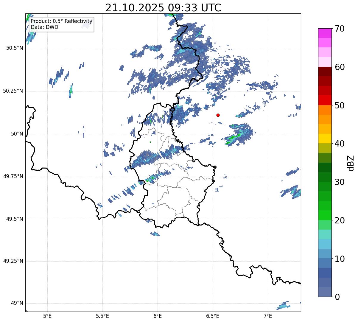Screen dimensions: 358x322
Task: Click the 49.5°N latitude label
Action: (15, 219)
